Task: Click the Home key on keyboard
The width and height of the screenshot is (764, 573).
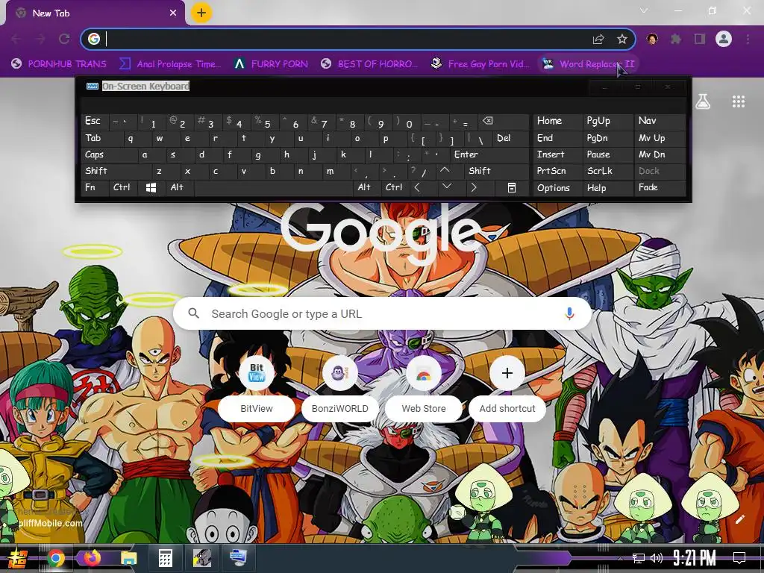Action: [x=557, y=121]
